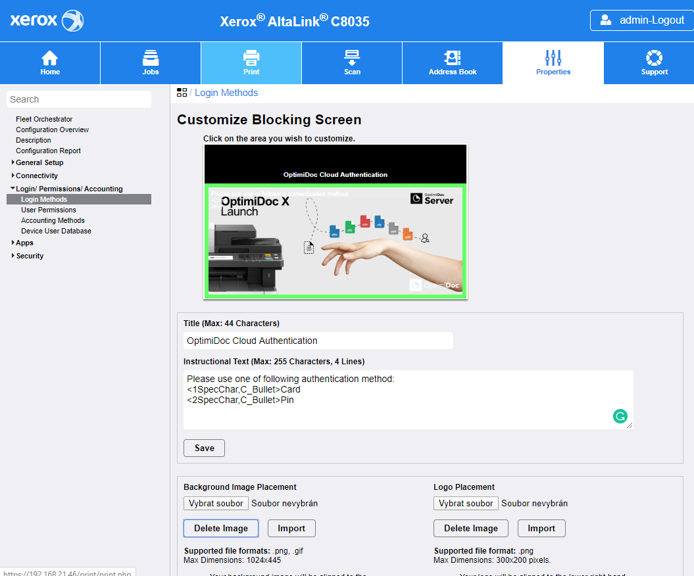
Task: Go to the Scan tab
Action: (352, 63)
